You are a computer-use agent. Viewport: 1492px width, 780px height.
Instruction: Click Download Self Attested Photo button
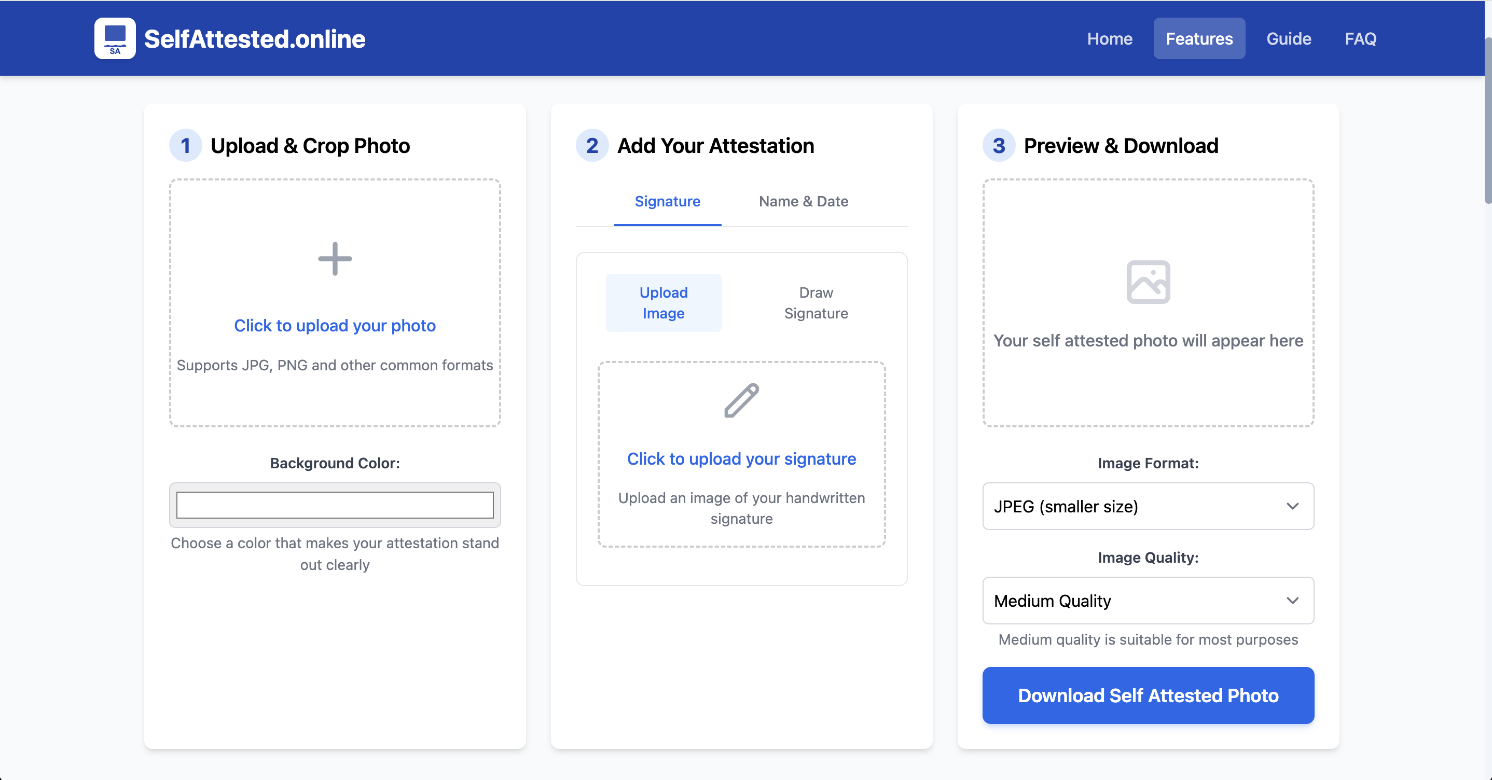click(1148, 695)
